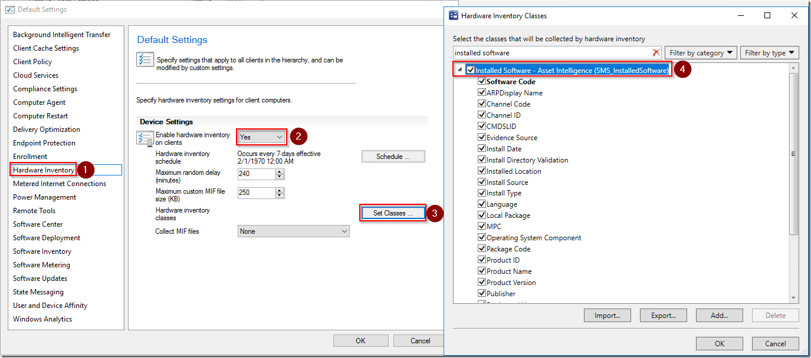This screenshot has width=811, height=358.
Task: Clear the search text with red X
Action: 656,53
